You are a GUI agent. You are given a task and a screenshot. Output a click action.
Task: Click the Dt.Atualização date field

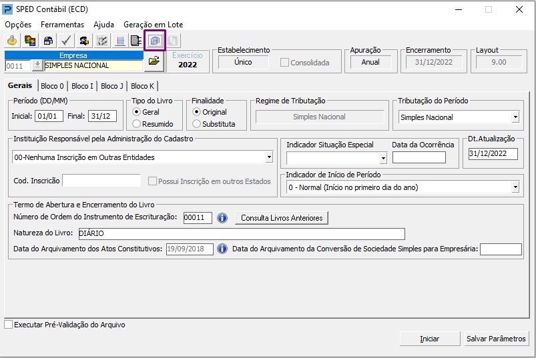pos(493,153)
